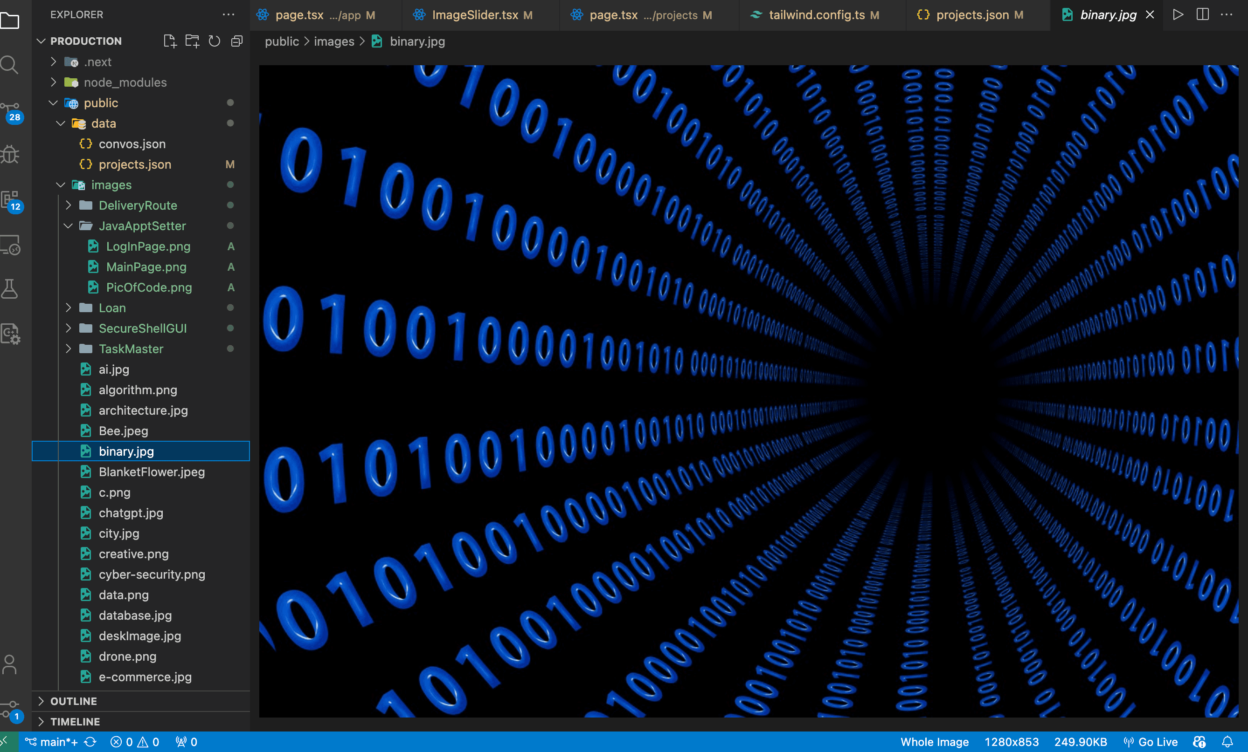The width and height of the screenshot is (1248, 752).
Task: Open BlanketFlower.jpeg in the file tree
Action: 141,472
